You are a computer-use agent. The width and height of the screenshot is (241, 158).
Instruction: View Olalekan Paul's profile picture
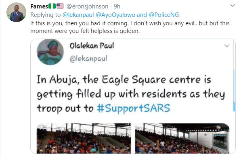(x=50, y=52)
